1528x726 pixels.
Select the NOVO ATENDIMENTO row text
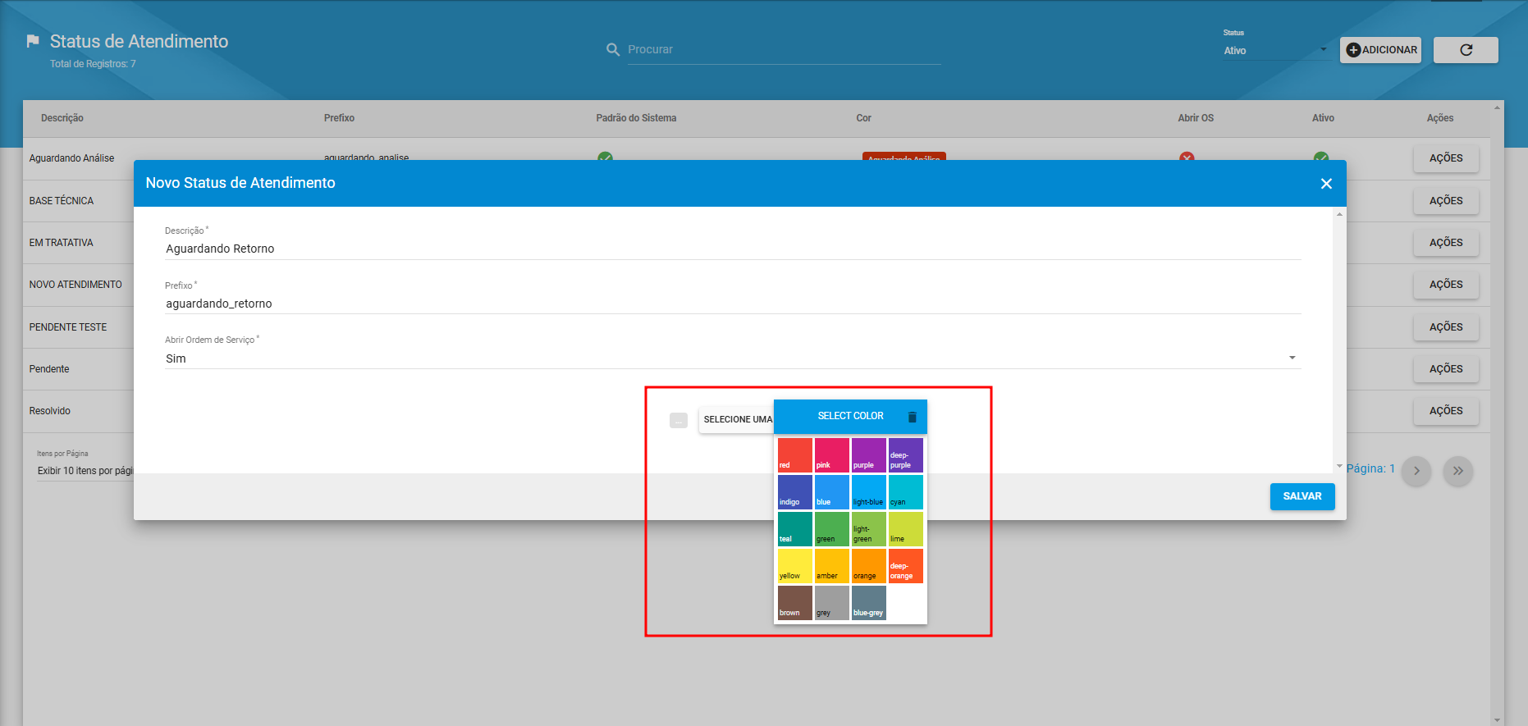pyautogui.click(x=75, y=285)
